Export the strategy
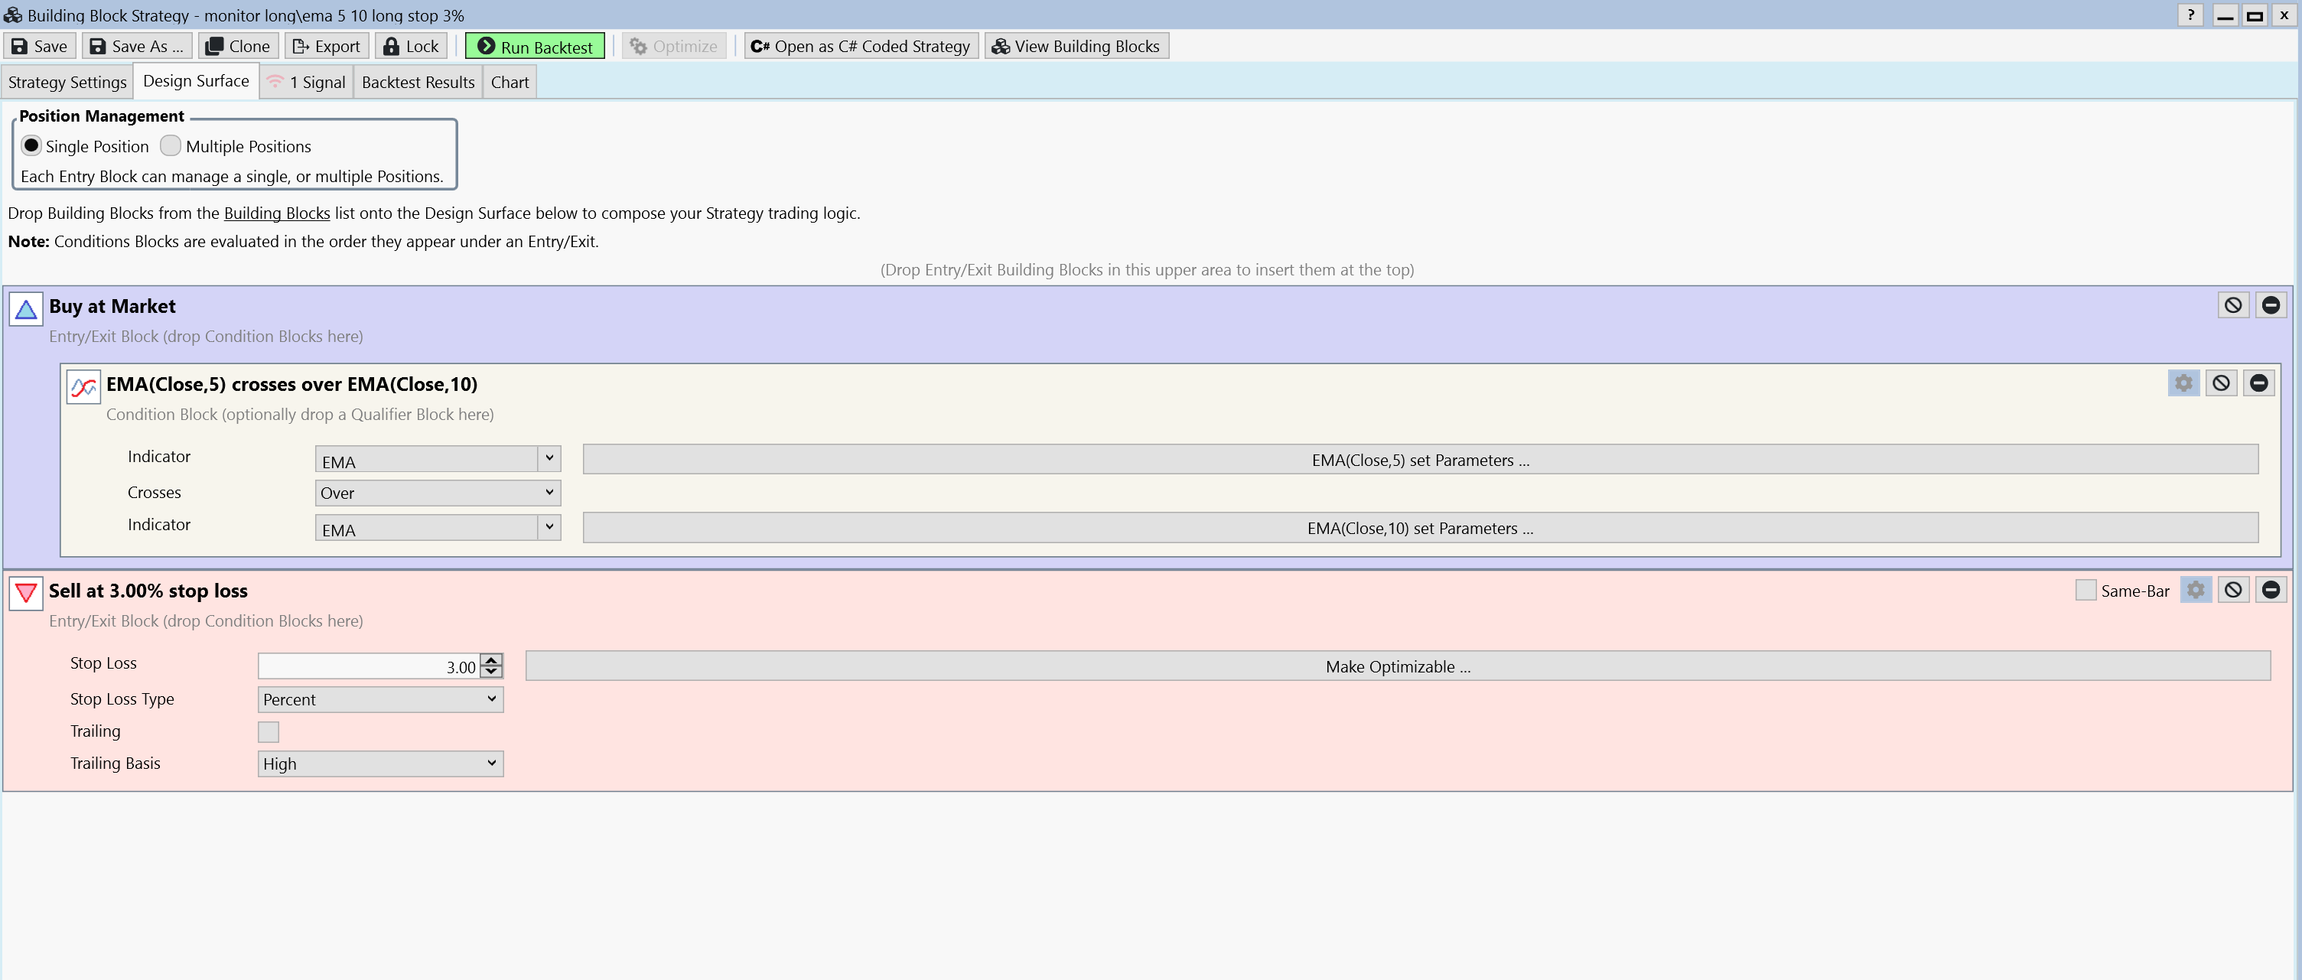Screen dimensions: 2302x980 point(326,47)
